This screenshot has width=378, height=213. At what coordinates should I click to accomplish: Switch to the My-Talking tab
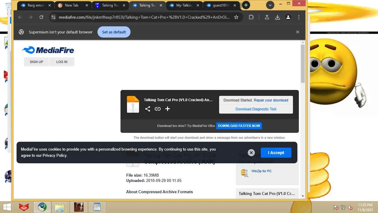[x=185, y=5]
